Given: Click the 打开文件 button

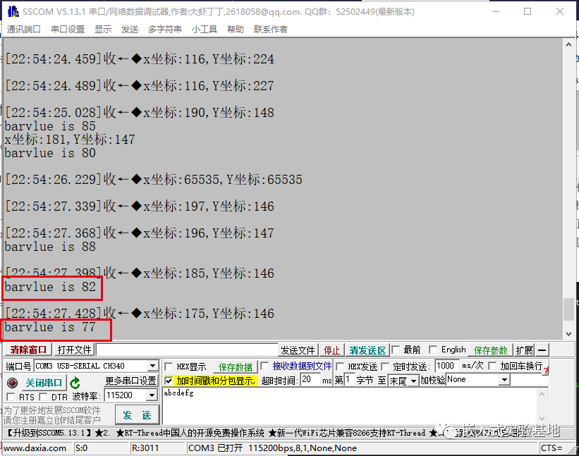Looking at the screenshot, I should pyautogui.click(x=74, y=350).
